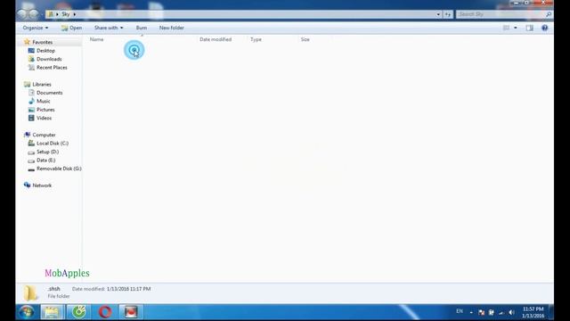
Task: Sort by the Date modified column header
Action: point(216,39)
